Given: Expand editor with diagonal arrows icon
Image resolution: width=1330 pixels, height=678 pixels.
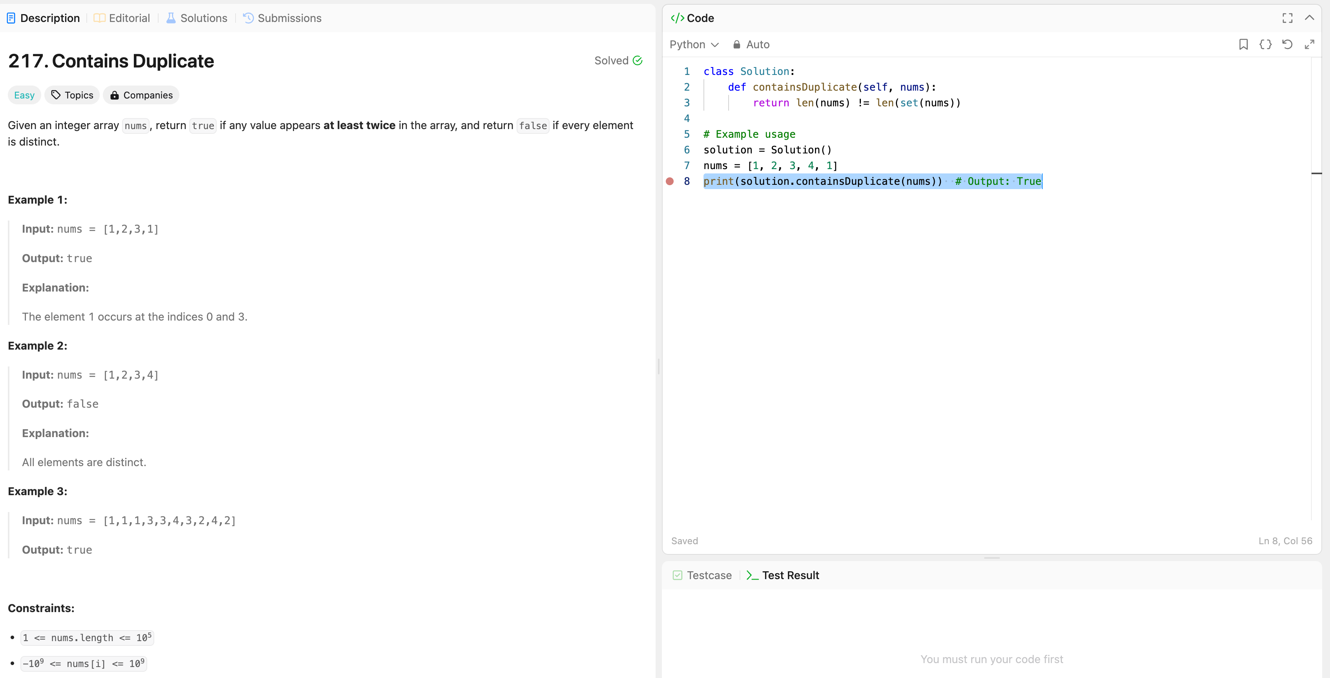Looking at the screenshot, I should [x=1309, y=44].
